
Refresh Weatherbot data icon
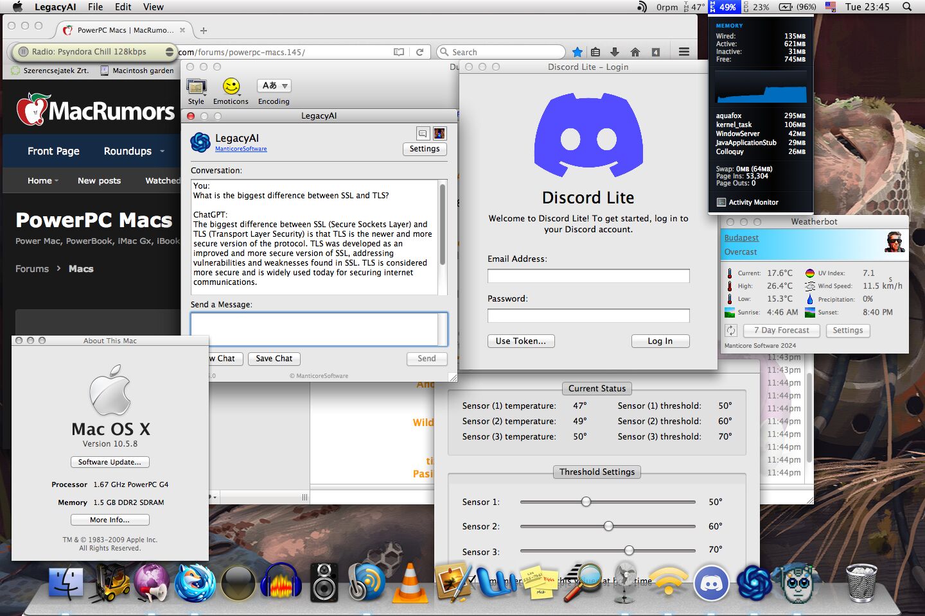point(731,330)
